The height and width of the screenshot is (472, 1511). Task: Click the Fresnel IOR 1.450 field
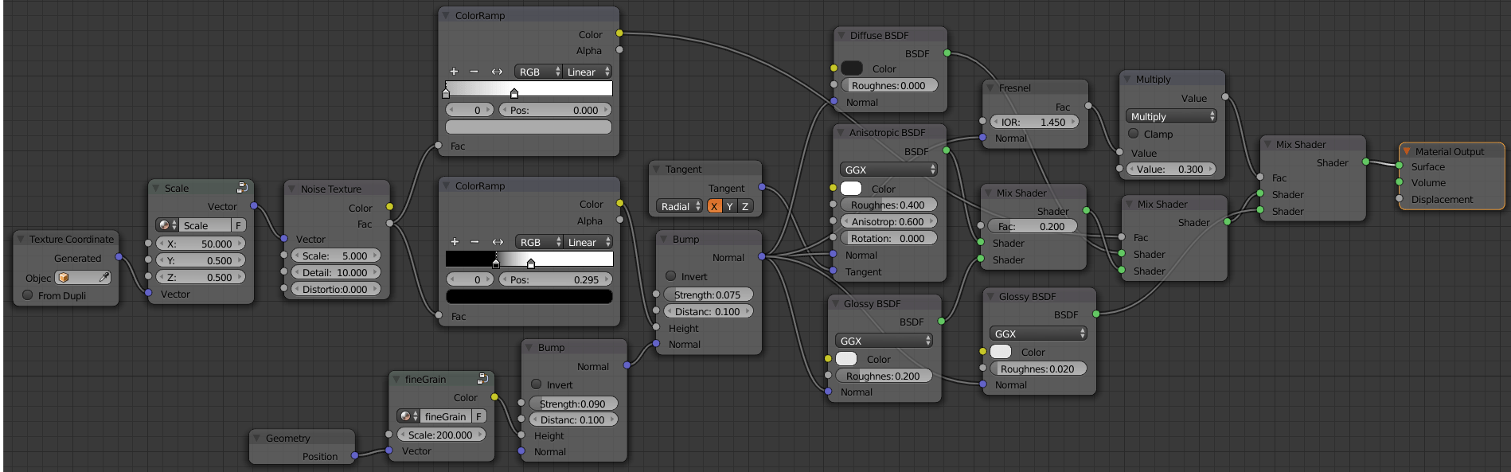point(1035,122)
